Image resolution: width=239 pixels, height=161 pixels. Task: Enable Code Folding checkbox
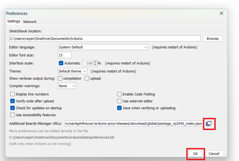click(x=119, y=94)
